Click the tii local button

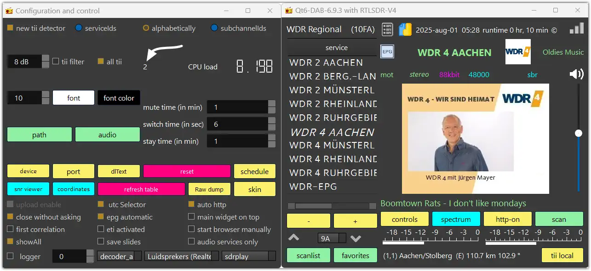pos(562,255)
